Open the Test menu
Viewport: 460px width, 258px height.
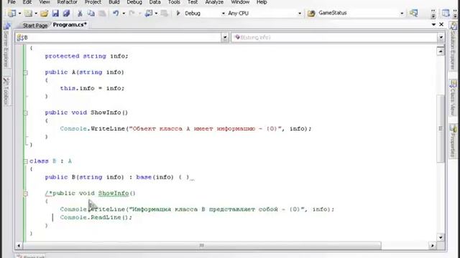tap(193, 2)
